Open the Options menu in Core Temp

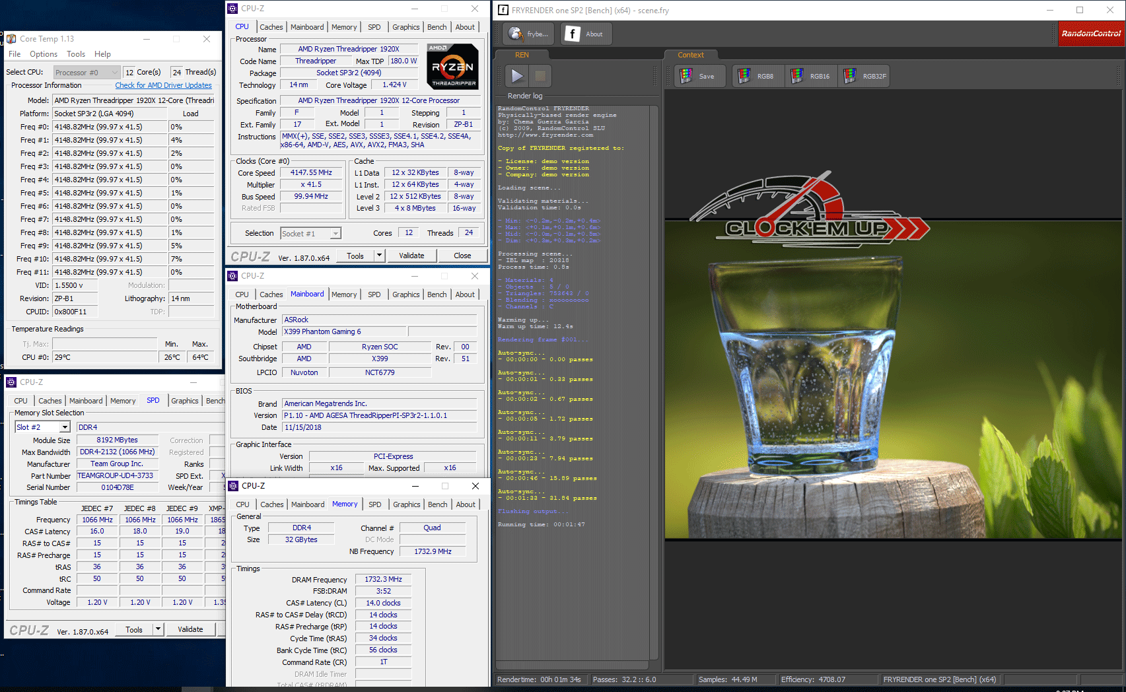(44, 54)
